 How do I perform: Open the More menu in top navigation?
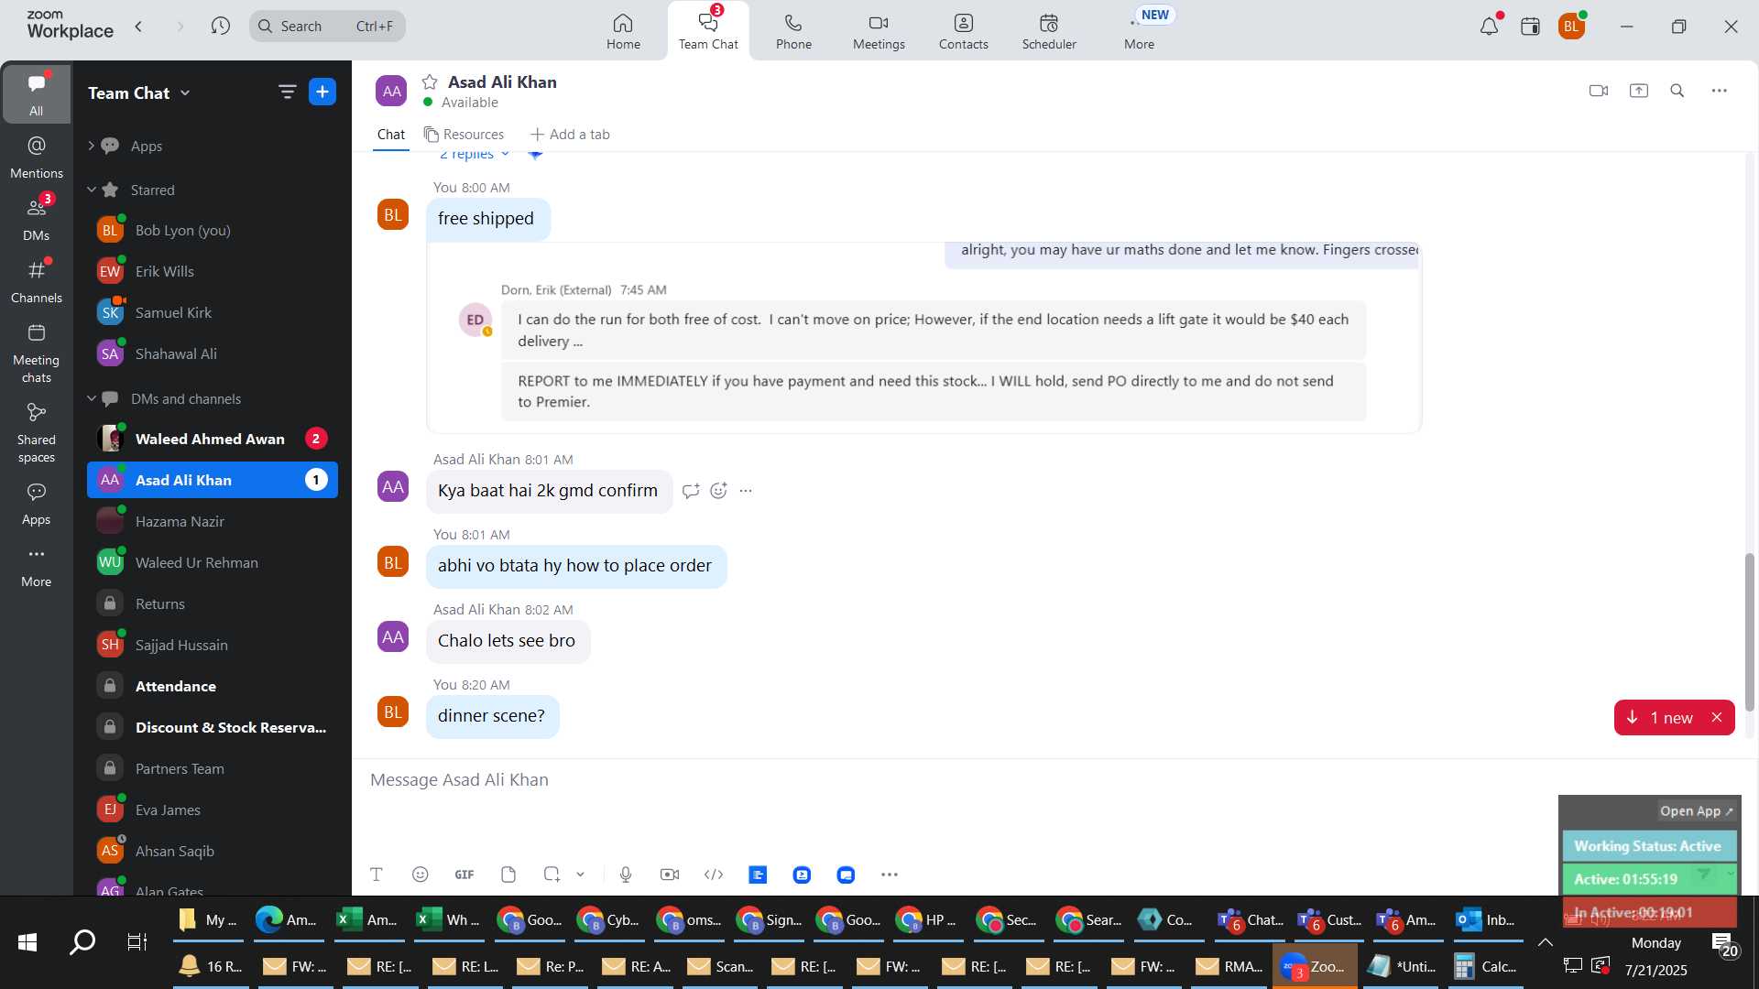1139,32
